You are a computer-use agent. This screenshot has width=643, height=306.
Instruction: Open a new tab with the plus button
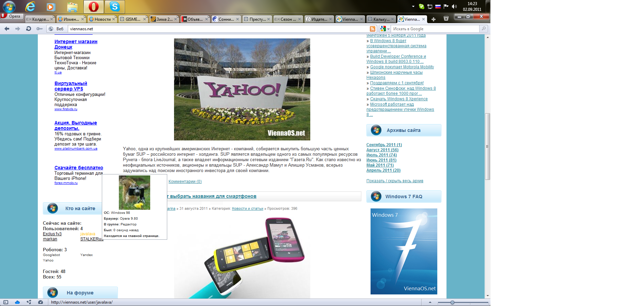coord(434,19)
